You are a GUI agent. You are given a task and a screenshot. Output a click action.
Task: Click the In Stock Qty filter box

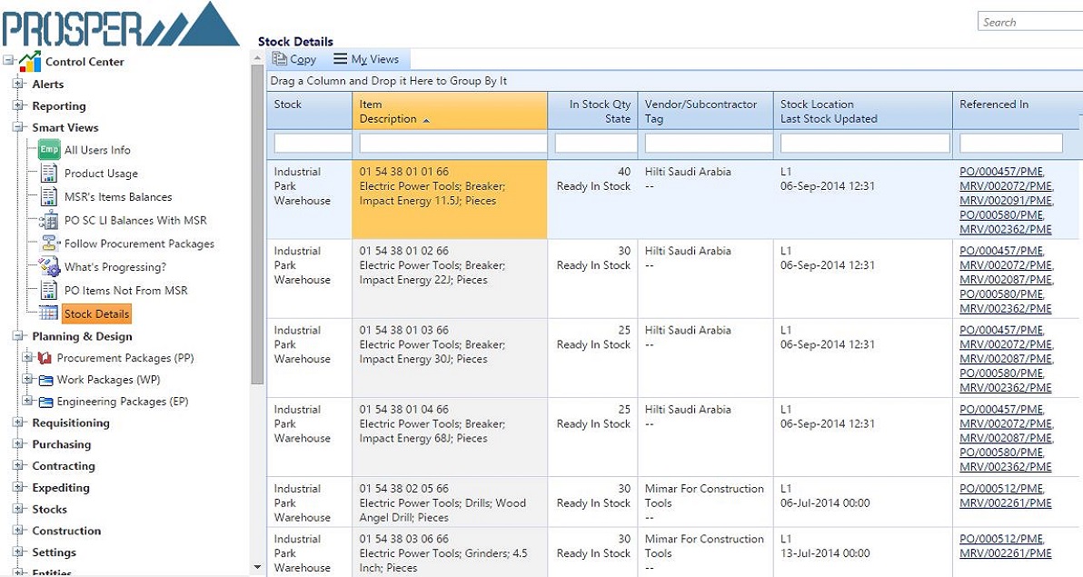[596, 143]
